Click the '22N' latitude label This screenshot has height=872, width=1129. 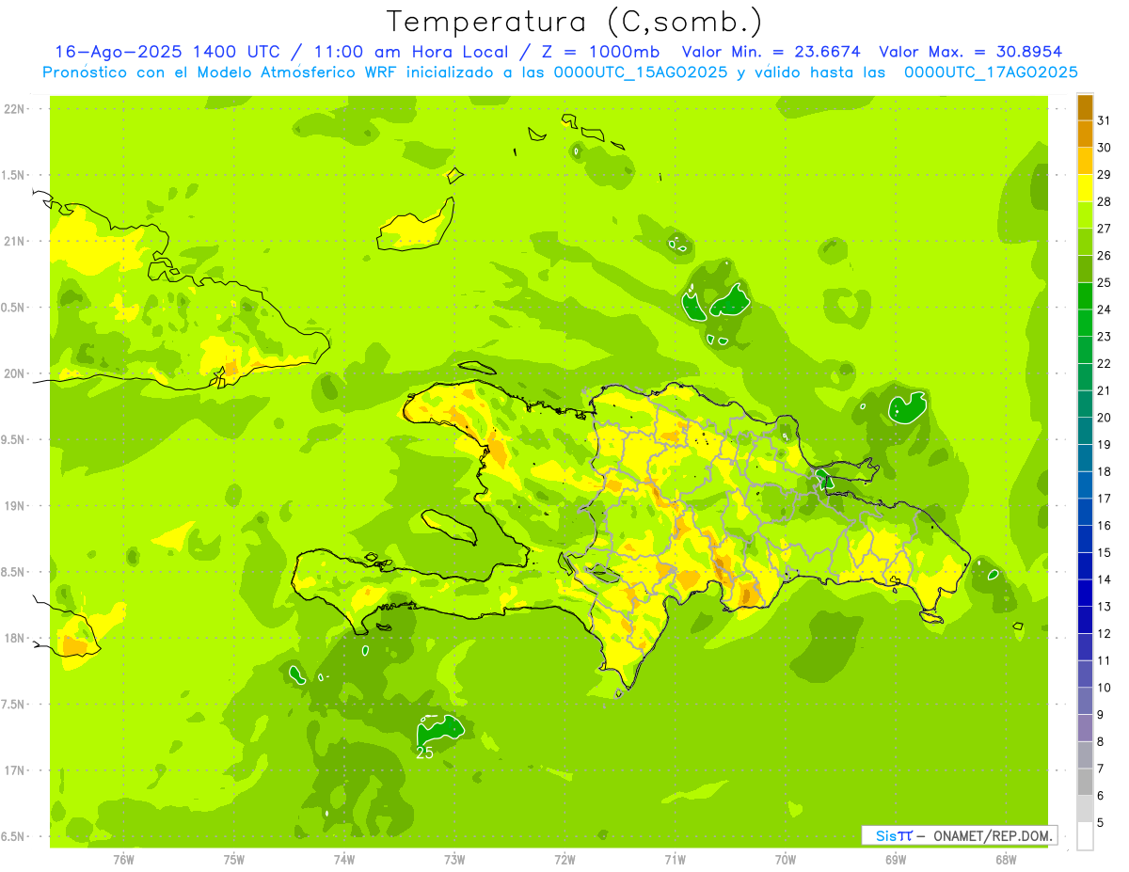click(14, 109)
